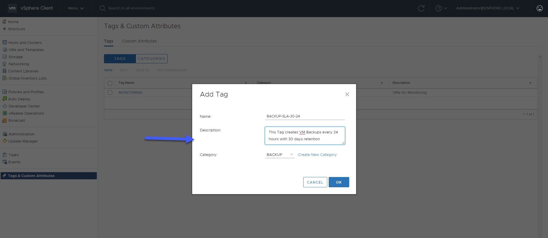The width and height of the screenshot is (548, 238).
Task: Click the search magnifier icon
Action: click(102, 8)
